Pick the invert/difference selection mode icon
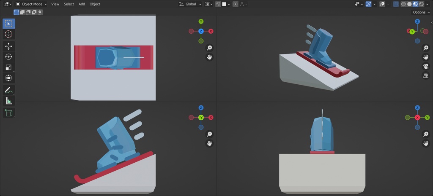 point(34,12)
